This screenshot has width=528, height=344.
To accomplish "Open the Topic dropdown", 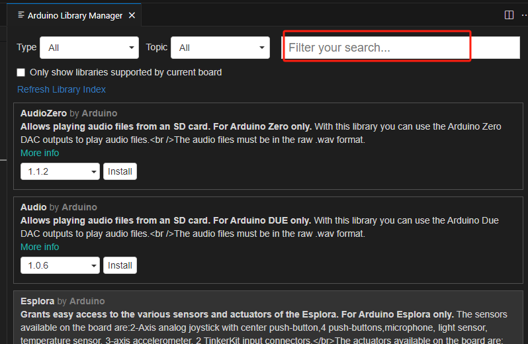I will [220, 48].
